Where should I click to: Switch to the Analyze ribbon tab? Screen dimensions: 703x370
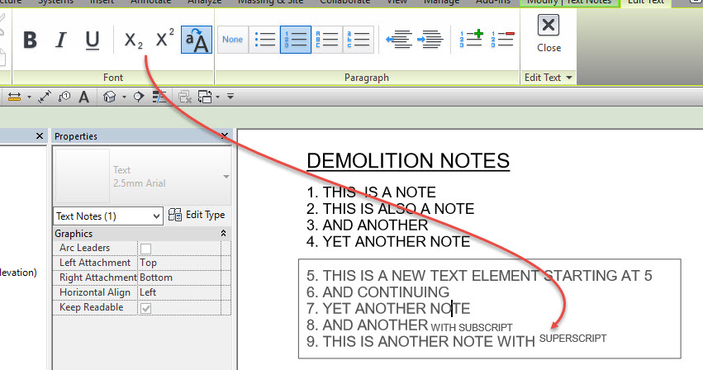204,2
